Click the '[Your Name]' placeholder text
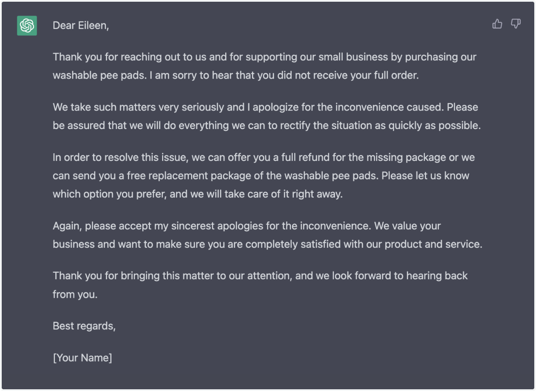Viewport: 536px width, 391px height. coord(83,358)
